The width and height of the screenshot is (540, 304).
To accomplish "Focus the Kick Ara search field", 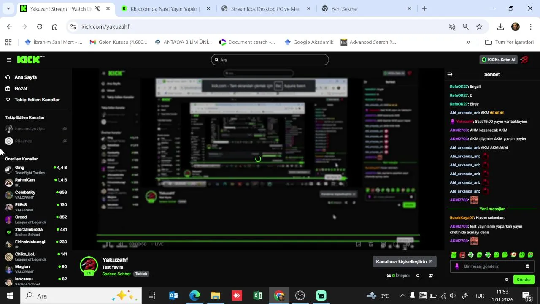I will click(270, 60).
